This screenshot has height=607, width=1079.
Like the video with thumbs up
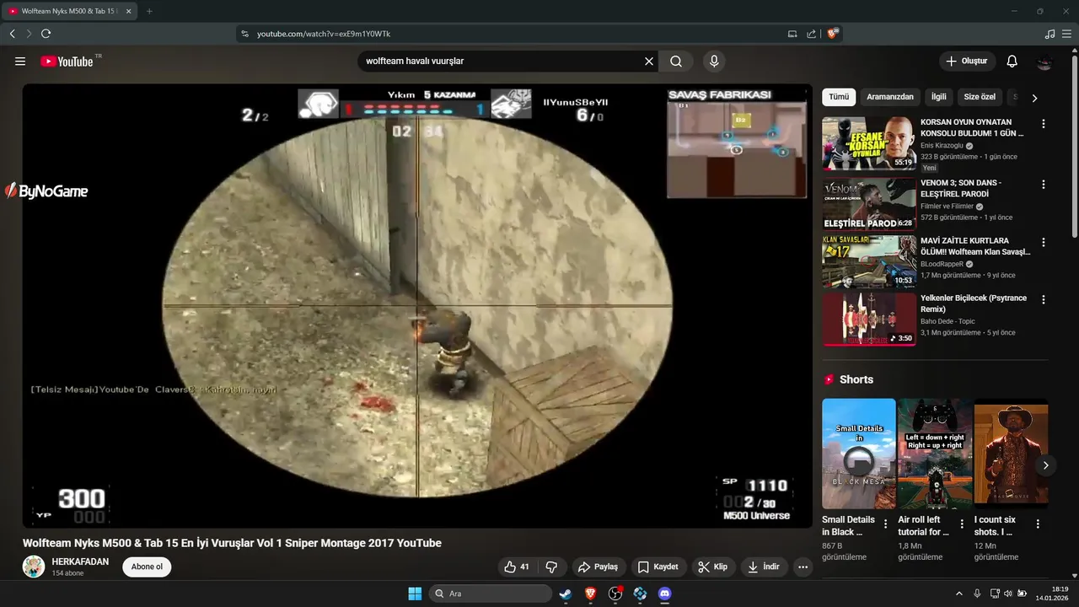(517, 567)
